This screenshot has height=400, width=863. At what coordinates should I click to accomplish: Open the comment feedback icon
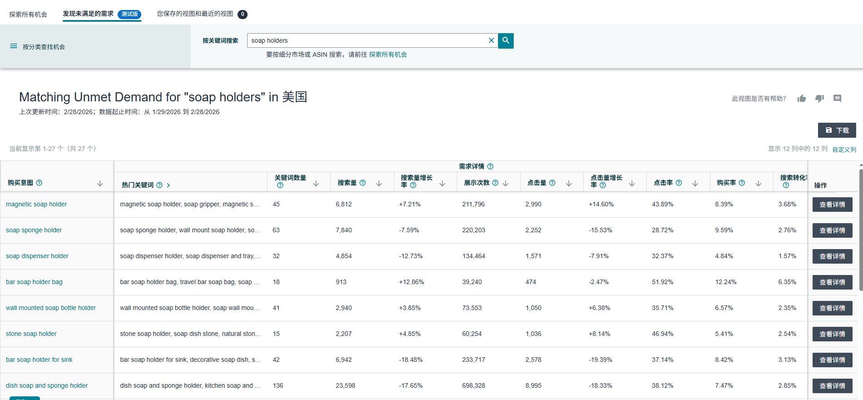[837, 99]
